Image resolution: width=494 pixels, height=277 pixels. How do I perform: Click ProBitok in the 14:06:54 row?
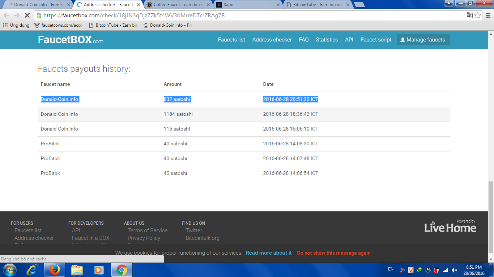pyautogui.click(x=50, y=173)
